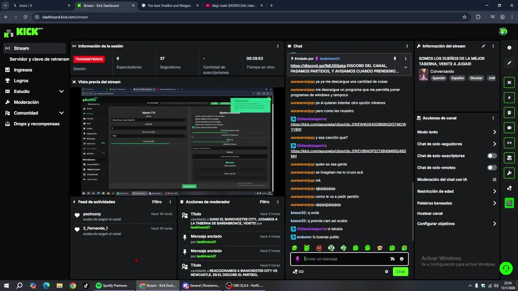Screen dimensions: 518x291
Task: Click the Shooter tag chip
Action: pos(476,78)
